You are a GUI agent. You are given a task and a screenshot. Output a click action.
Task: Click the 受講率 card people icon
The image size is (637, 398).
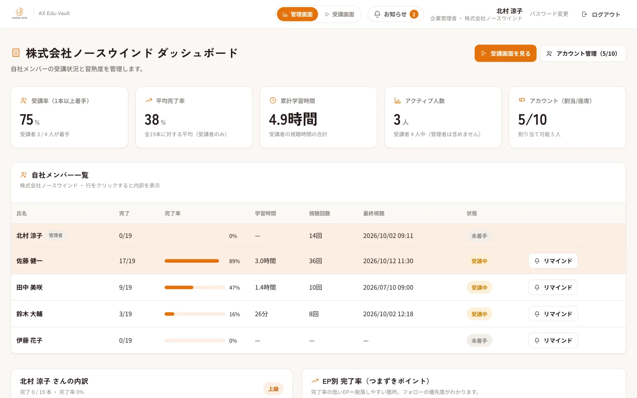(24, 101)
